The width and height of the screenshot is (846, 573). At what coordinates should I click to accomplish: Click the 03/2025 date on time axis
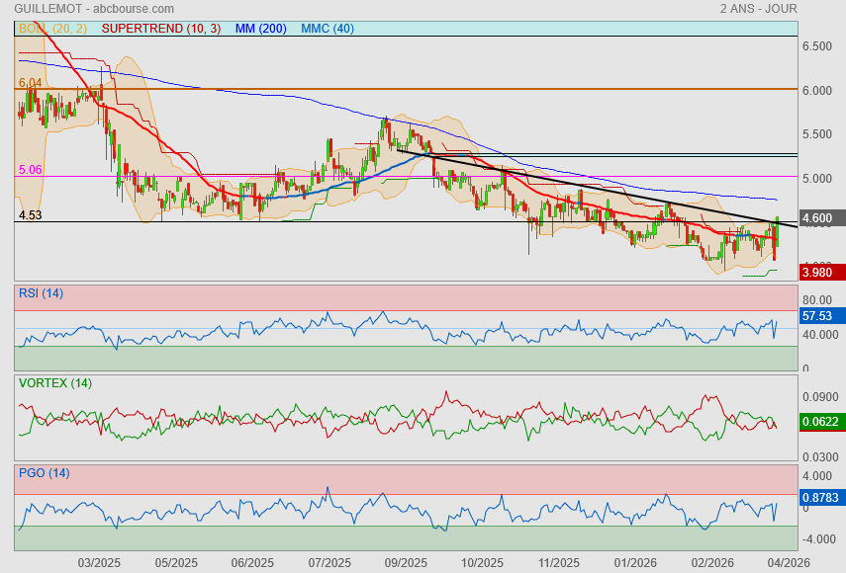tap(99, 562)
